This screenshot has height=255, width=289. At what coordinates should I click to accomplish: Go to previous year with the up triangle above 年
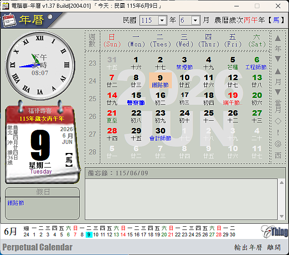tap(278, 38)
